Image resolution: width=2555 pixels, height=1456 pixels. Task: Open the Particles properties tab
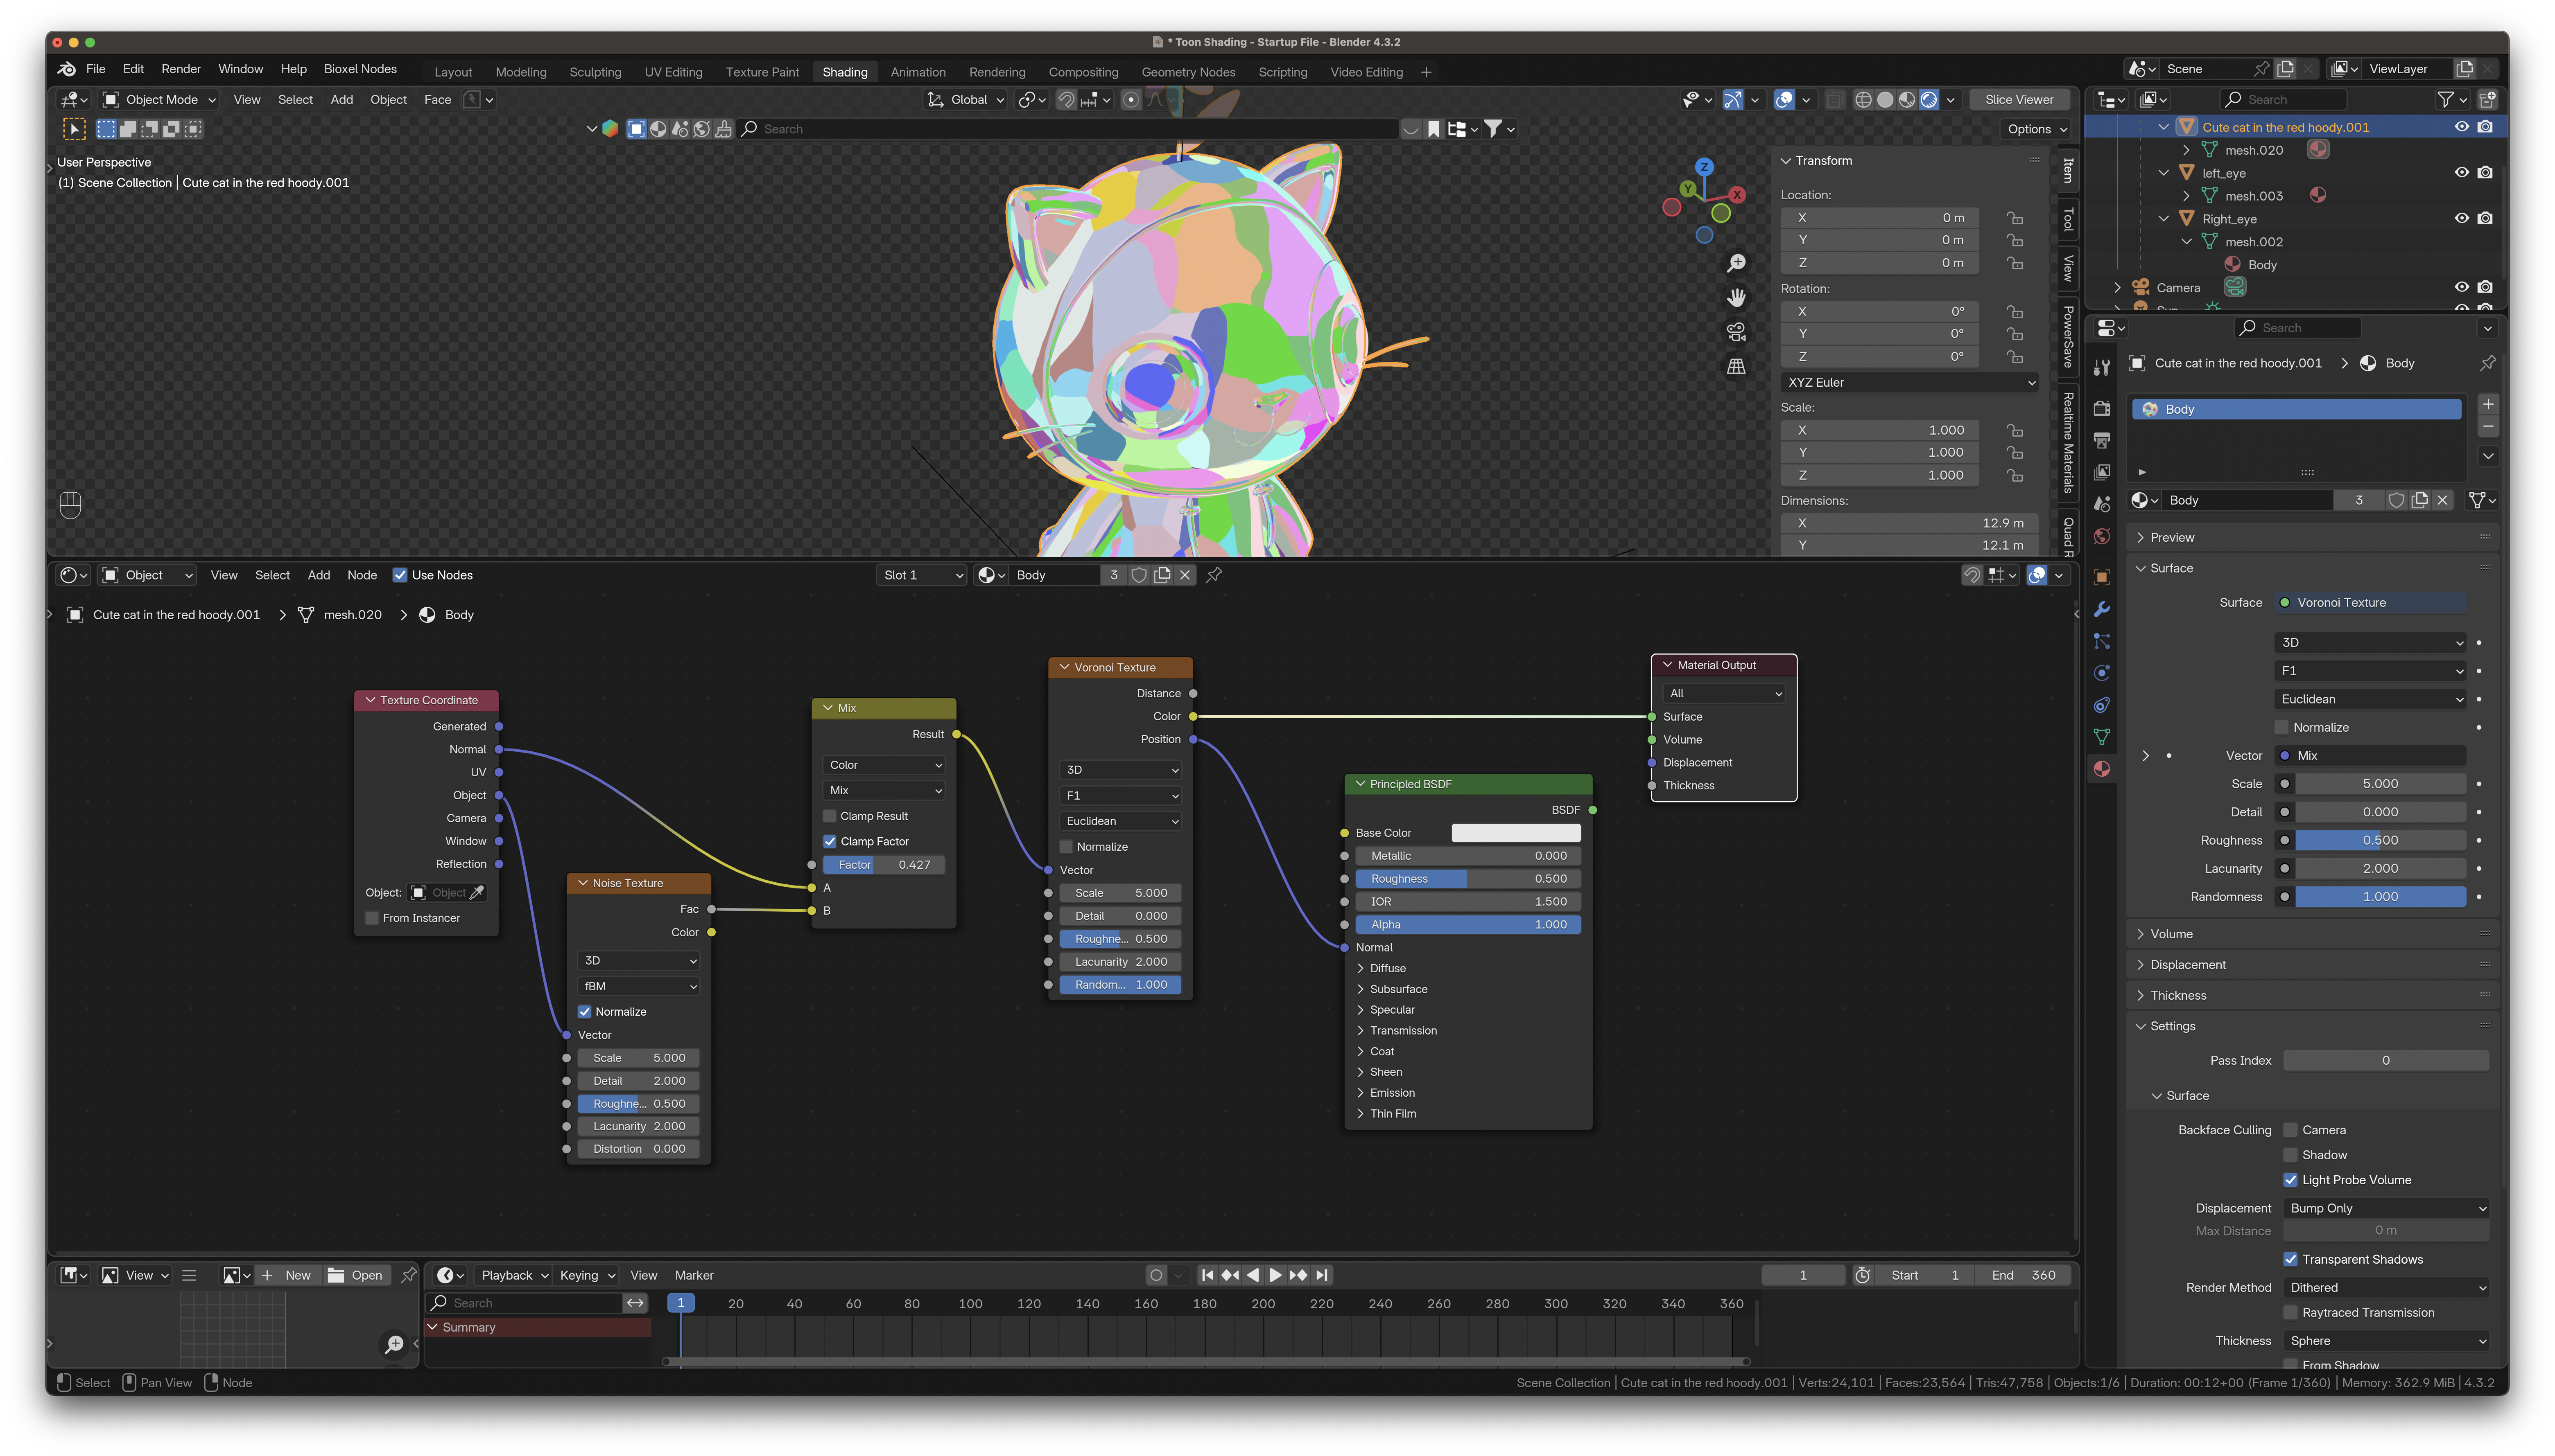(2102, 641)
